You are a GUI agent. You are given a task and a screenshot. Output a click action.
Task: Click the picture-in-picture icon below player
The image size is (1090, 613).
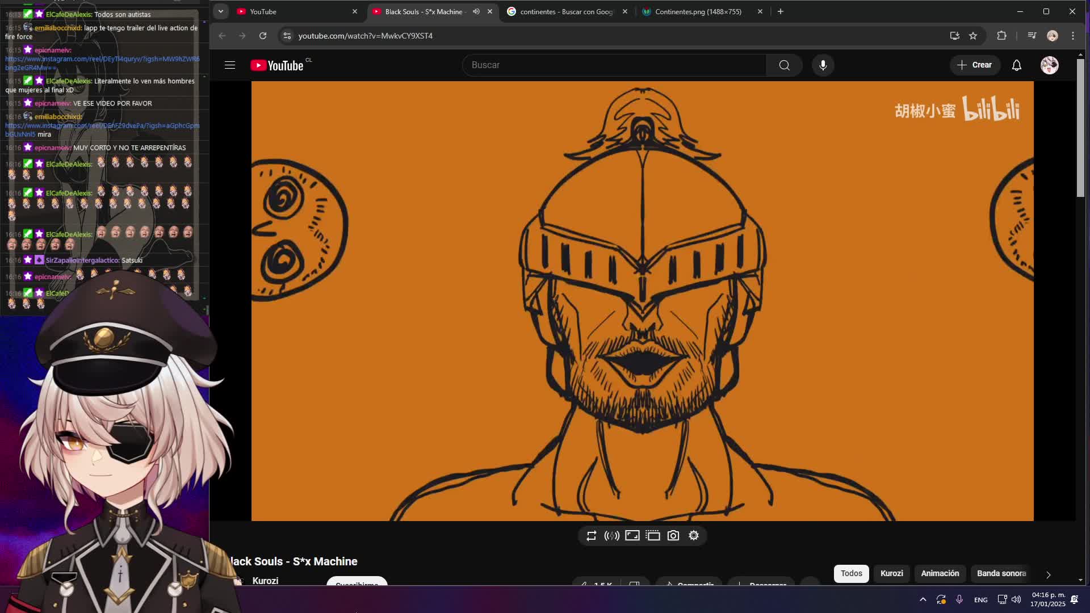click(x=632, y=536)
